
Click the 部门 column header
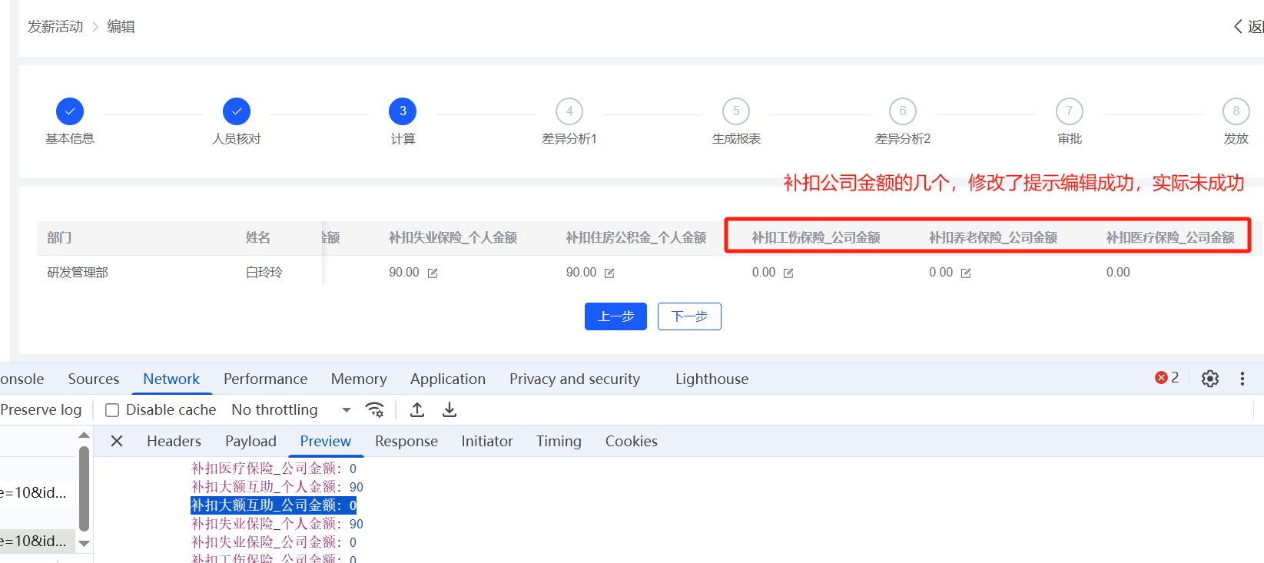click(x=59, y=238)
